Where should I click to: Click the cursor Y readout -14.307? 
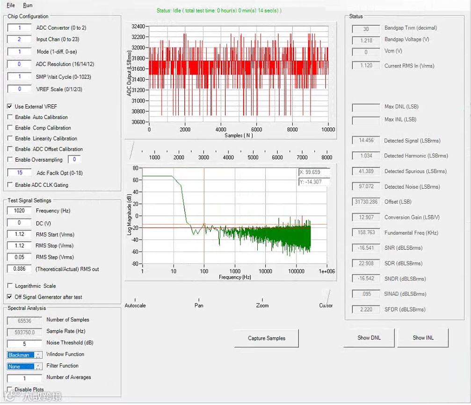[314, 182]
